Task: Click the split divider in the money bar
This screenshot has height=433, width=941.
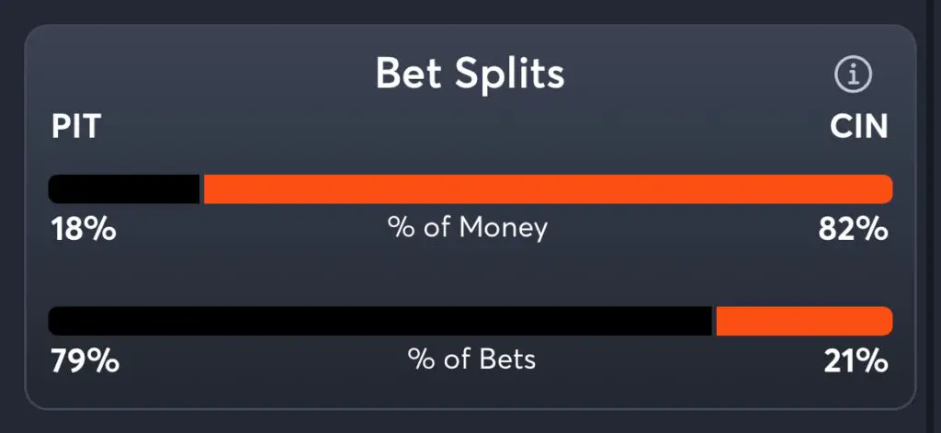Action: click(201, 189)
